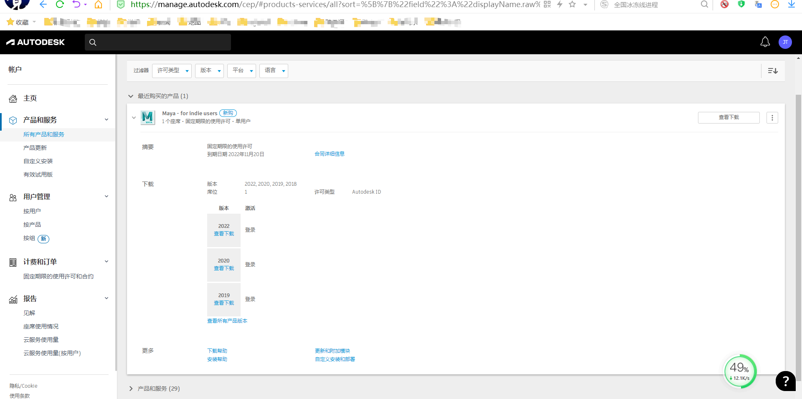Open 下载帮助 link

(x=217, y=351)
